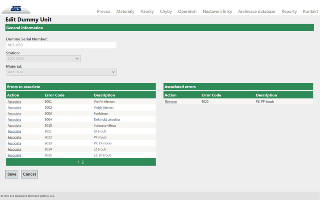Screen dimensions: 320x200
Task: Open Nastavení linky settings
Action: 217,11
